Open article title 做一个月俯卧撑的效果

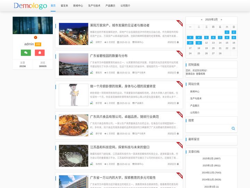tap(123, 86)
